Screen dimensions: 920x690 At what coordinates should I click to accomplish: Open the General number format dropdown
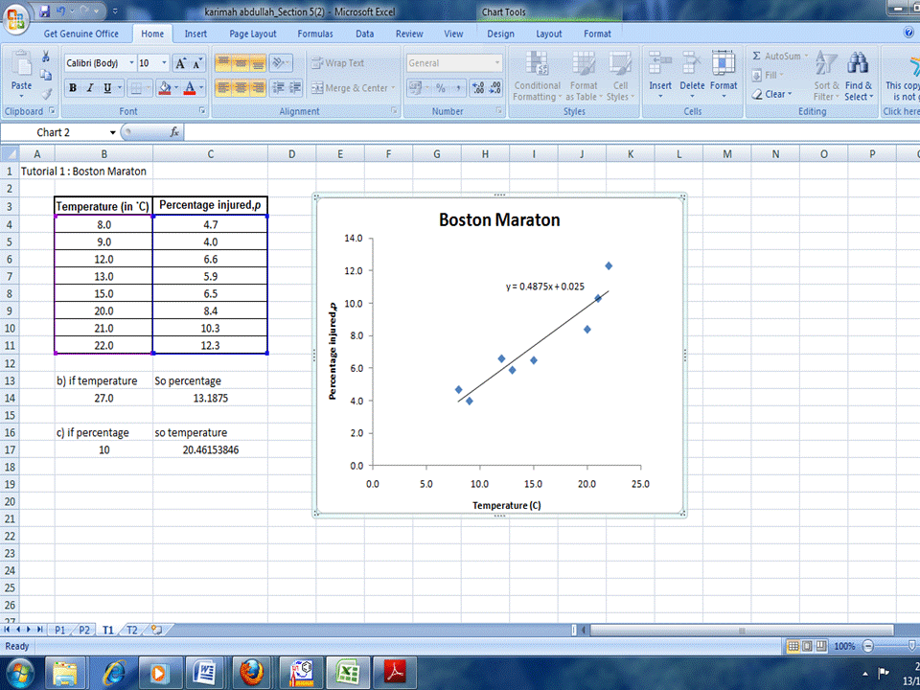[497, 63]
